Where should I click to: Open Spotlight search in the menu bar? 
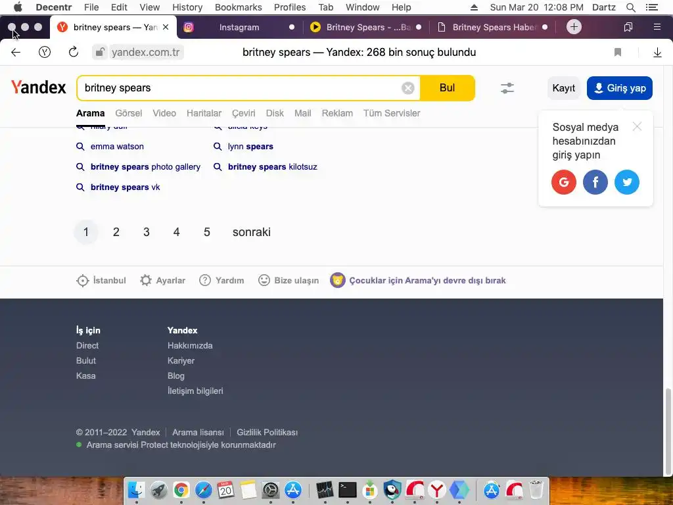pyautogui.click(x=630, y=7)
